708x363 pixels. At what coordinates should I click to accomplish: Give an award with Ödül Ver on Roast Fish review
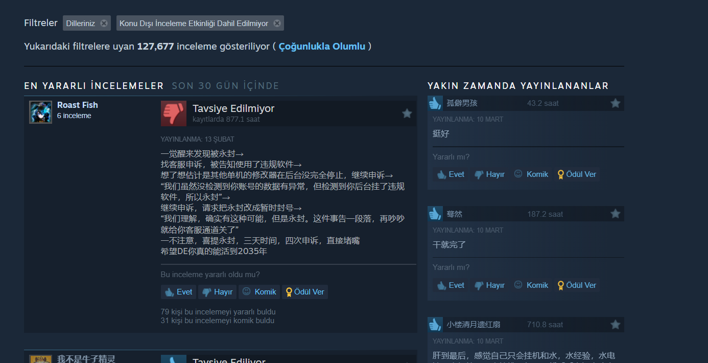point(305,292)
